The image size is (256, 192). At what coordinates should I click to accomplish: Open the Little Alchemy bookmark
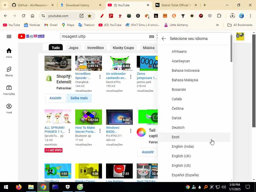pyautogui.click(x=176, y=25)
